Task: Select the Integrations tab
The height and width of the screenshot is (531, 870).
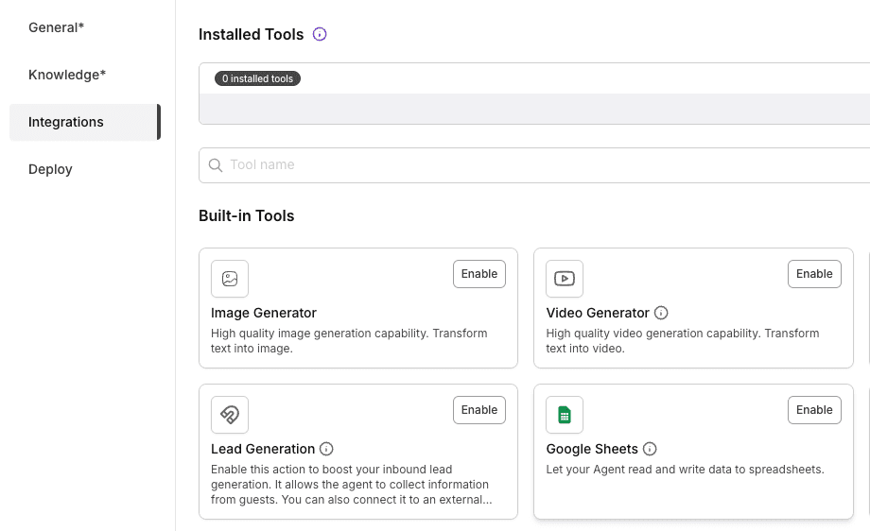Action: pos(85,122)
